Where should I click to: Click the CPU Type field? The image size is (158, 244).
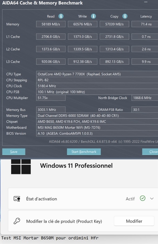tap(97, 74)
